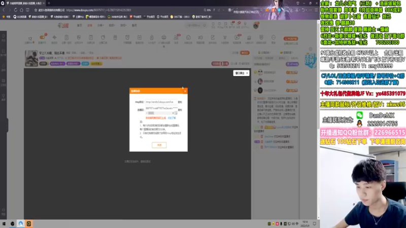Click the orange follow button above the chat
The width and height of the screenshot is (406, 228).
coord(245,53)
